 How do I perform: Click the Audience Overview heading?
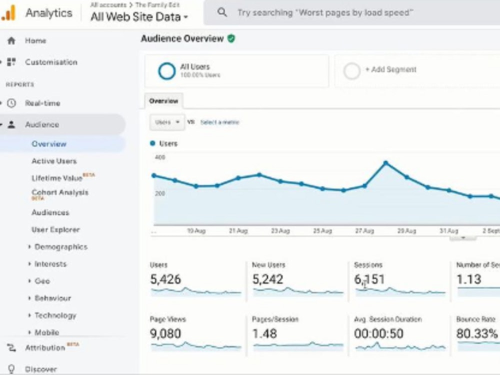[182, 38]
